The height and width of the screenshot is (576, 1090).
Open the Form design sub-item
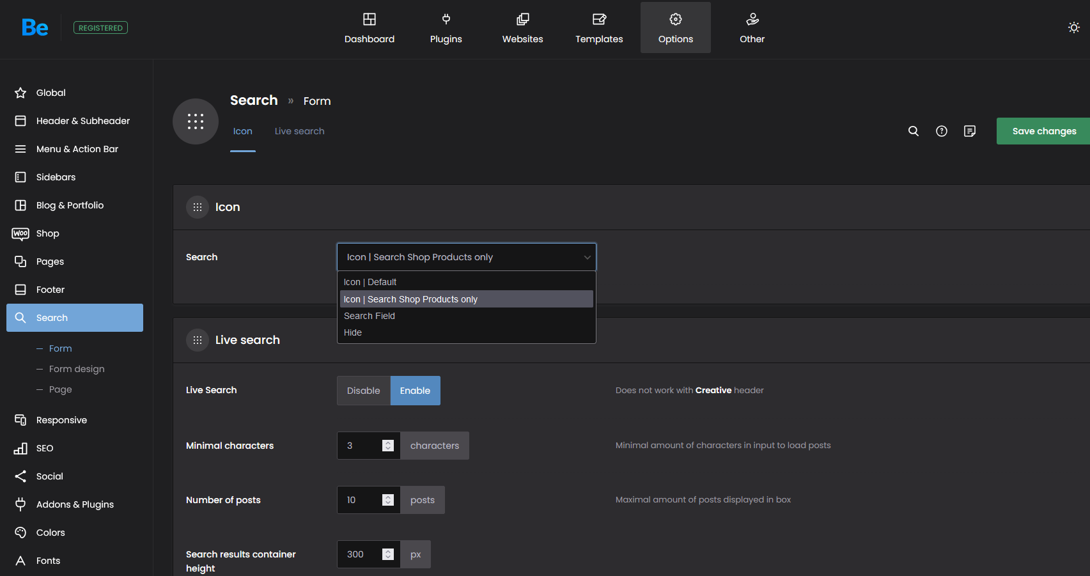[77, 369]
